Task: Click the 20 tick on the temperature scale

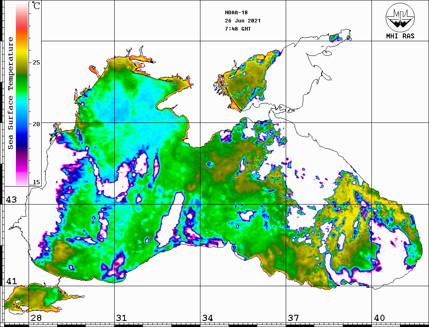Action: click(x=36, y=124)
